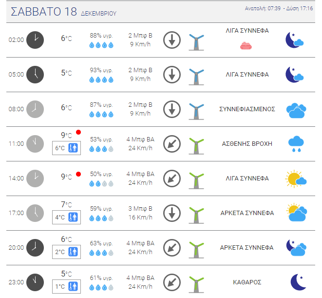Click the feels-like 6°C box at 11:00

[67, 148]
